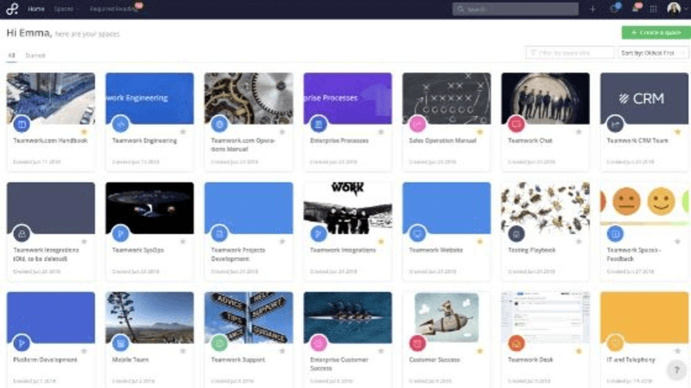Switch to the Starred tab
Viewport: 691px width, 388px height.
(36, 55)
